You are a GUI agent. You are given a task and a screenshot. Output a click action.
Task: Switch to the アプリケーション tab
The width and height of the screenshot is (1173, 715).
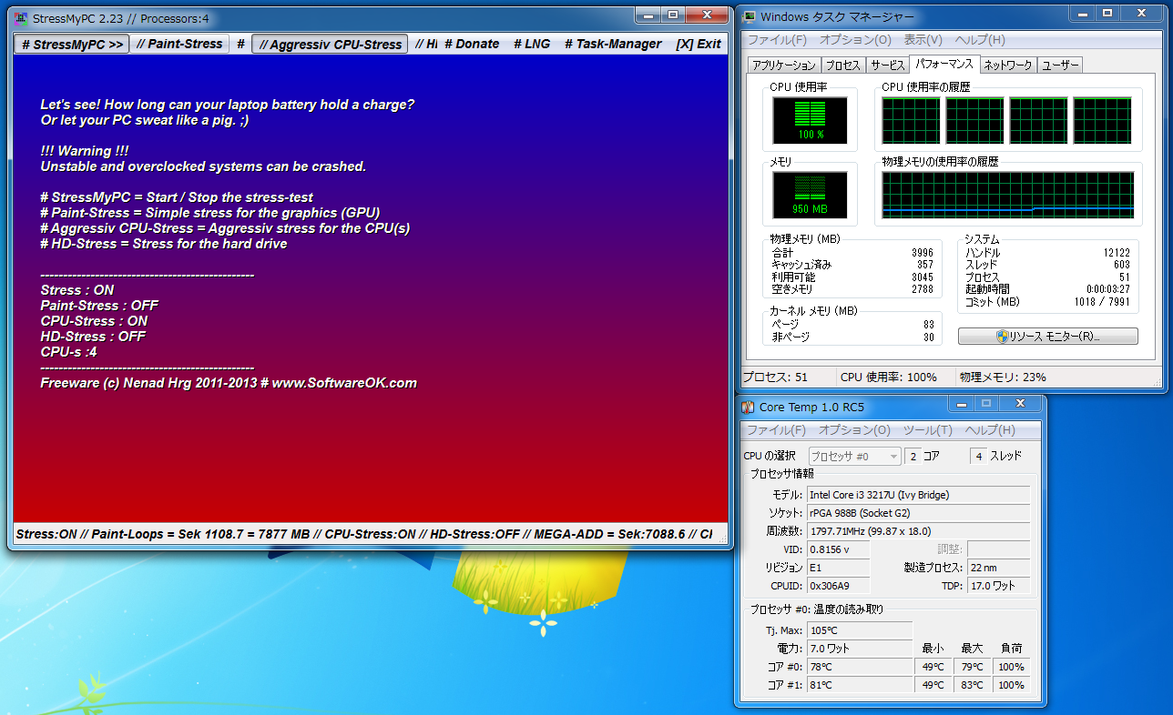tap(783, 65)
